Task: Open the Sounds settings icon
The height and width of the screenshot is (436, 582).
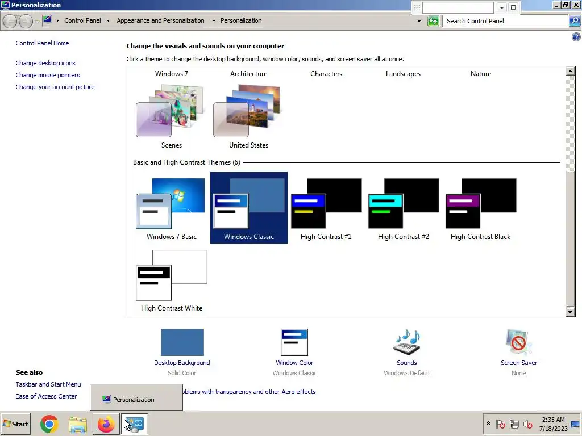Action: 407,342
